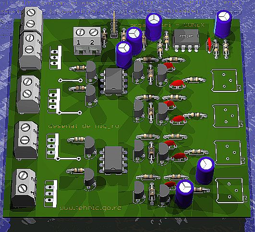Click the bottom-left gray screw terminal block

(24, 188)
